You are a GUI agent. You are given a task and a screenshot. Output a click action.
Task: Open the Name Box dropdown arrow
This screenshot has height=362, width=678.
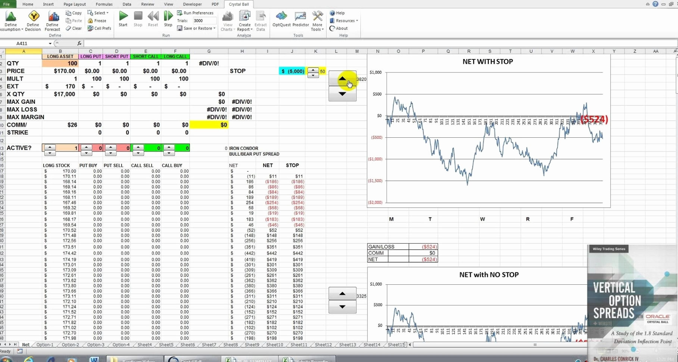tap(49, 43)
